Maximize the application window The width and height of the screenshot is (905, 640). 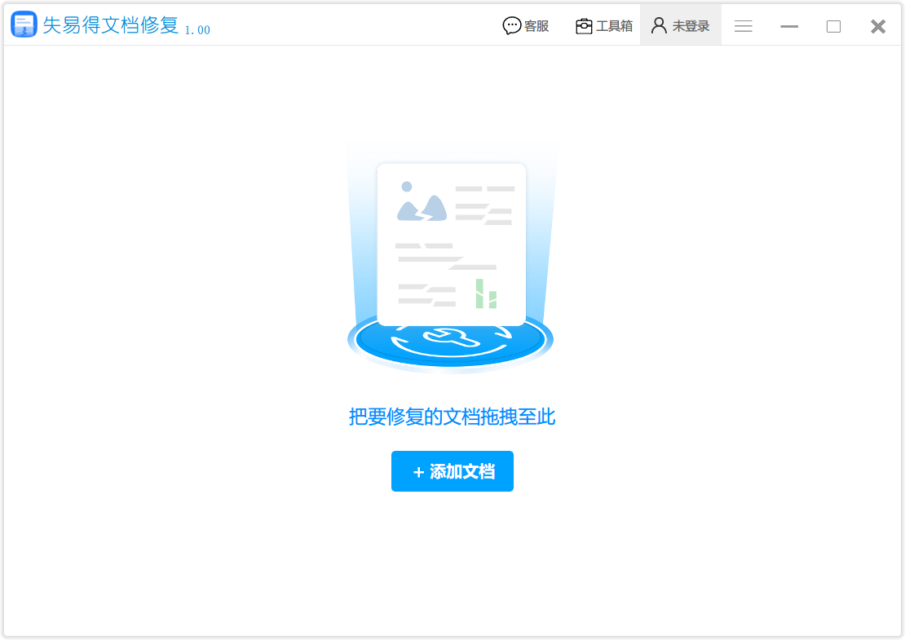coord(833,26)
